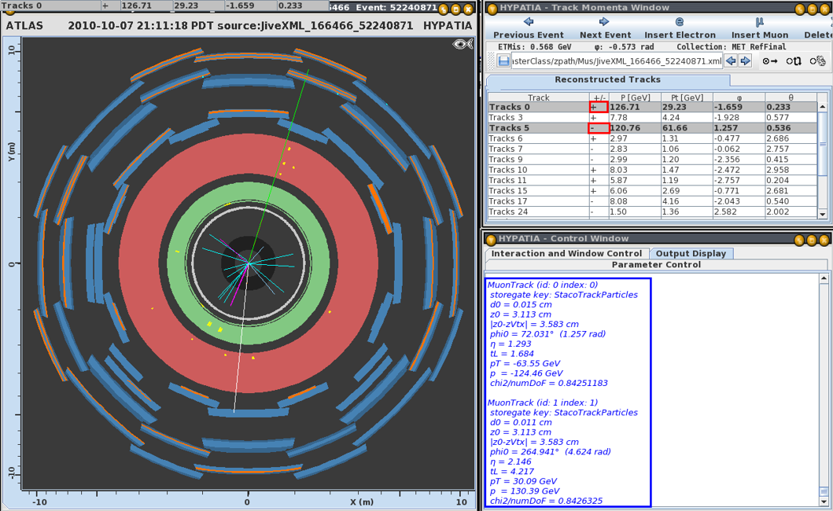Open the Reconstructed Tracks tab
The width and height of the screenshot is (833, 511).
coord(607,80)
